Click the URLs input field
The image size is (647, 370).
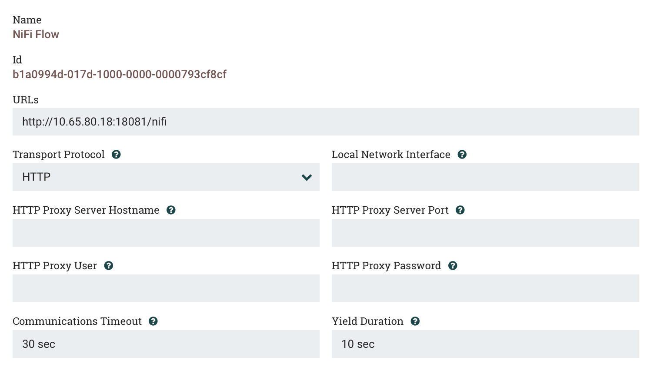pyautogui.click(x=326, y=122)
